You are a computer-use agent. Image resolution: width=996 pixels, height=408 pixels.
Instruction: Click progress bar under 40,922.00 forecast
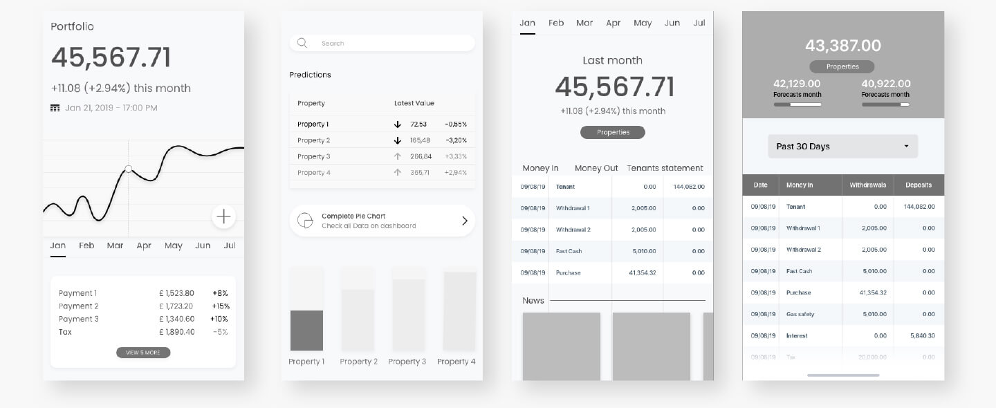point(885,104)
